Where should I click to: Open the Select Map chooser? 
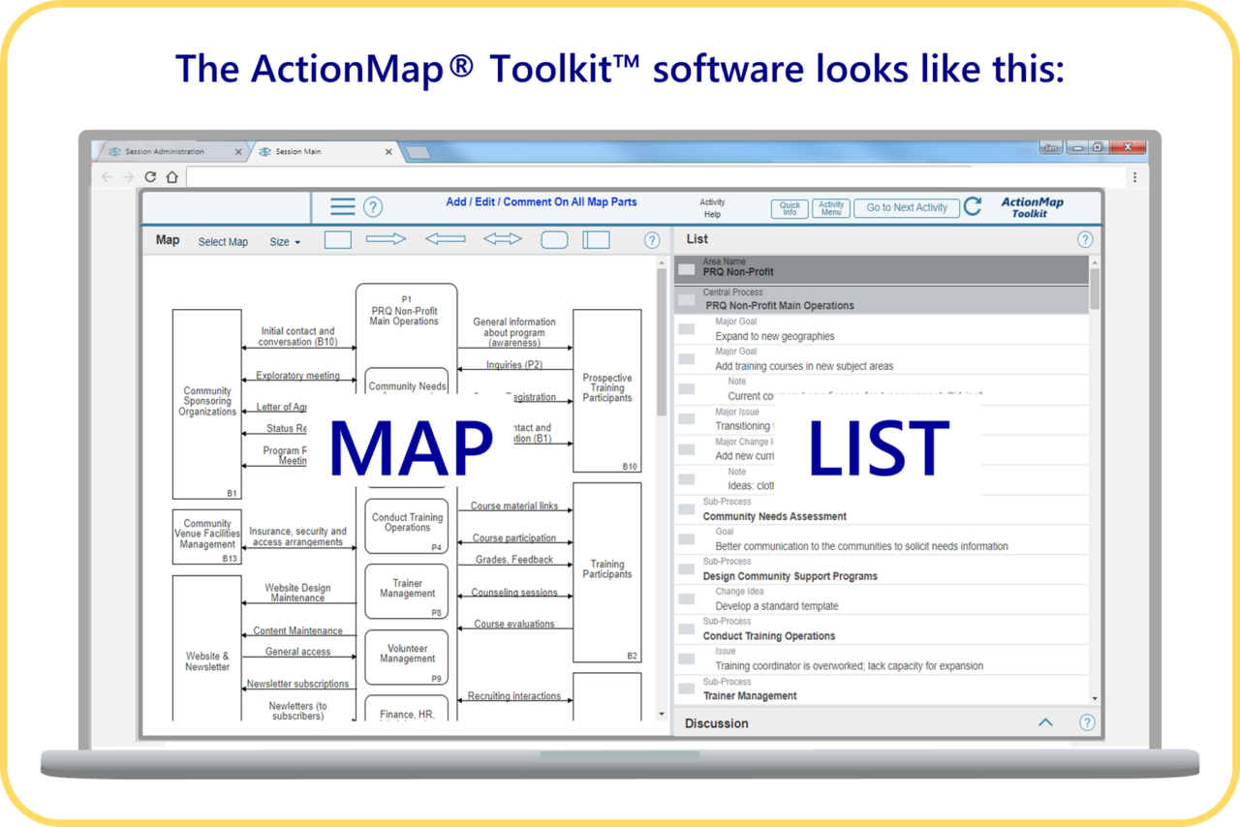(x=223, y=241)
